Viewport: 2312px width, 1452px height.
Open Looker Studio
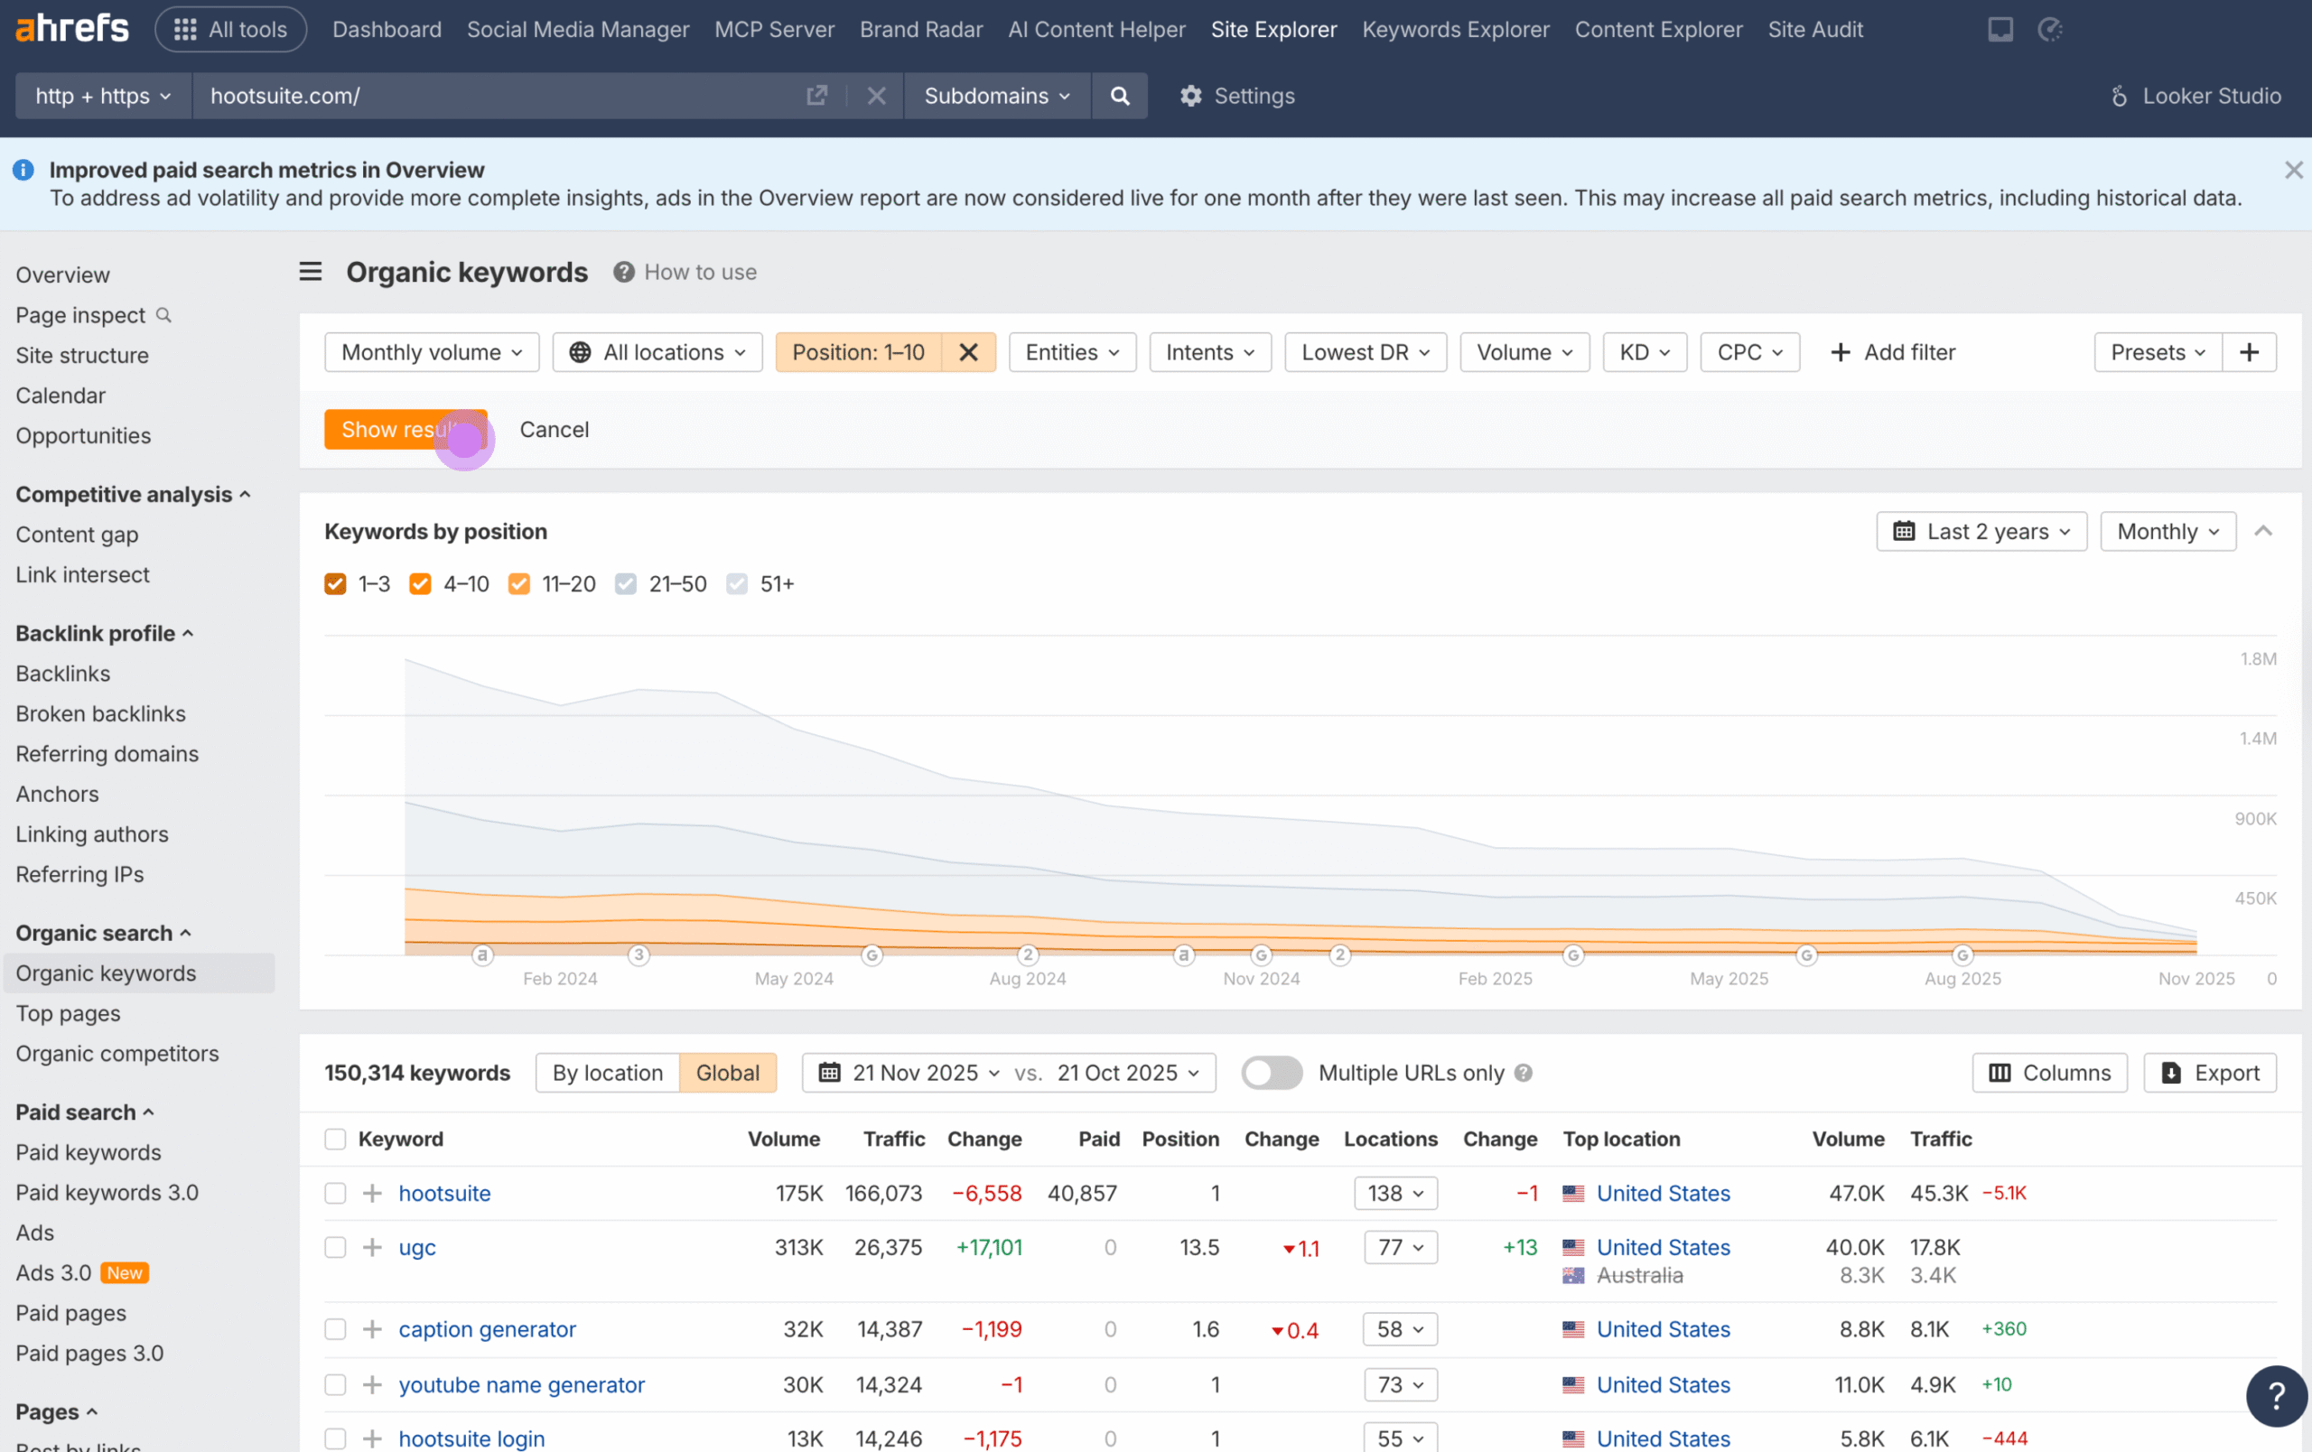[x=2197, y=96]
